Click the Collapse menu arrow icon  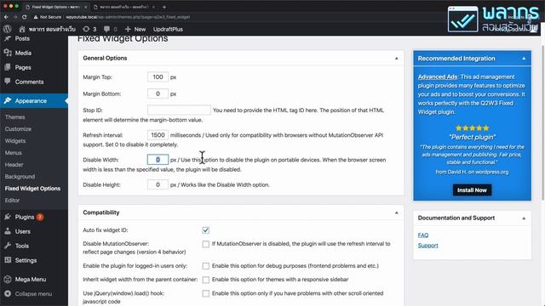(8, 294)
